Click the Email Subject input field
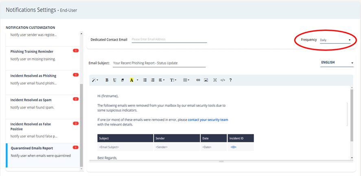The image size is (361, 176). [x=159, y=63]
